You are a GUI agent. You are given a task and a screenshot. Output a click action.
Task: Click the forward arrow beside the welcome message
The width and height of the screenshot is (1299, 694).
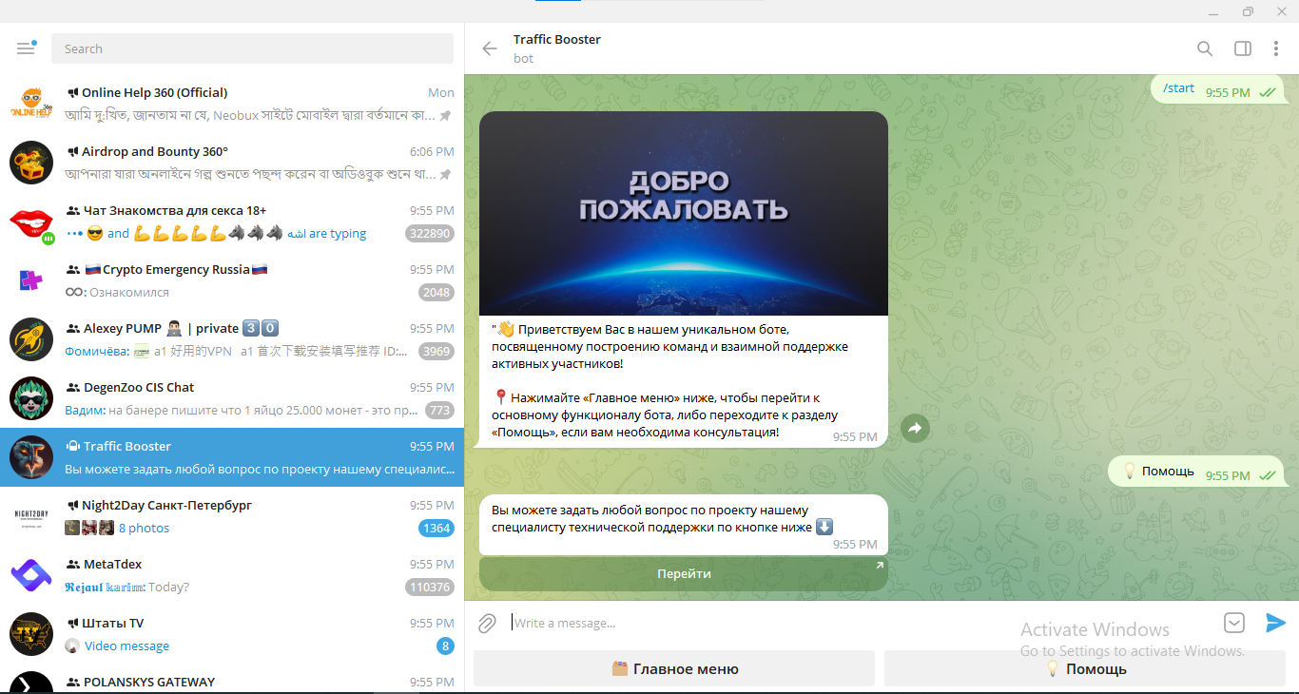coord(915,429)
